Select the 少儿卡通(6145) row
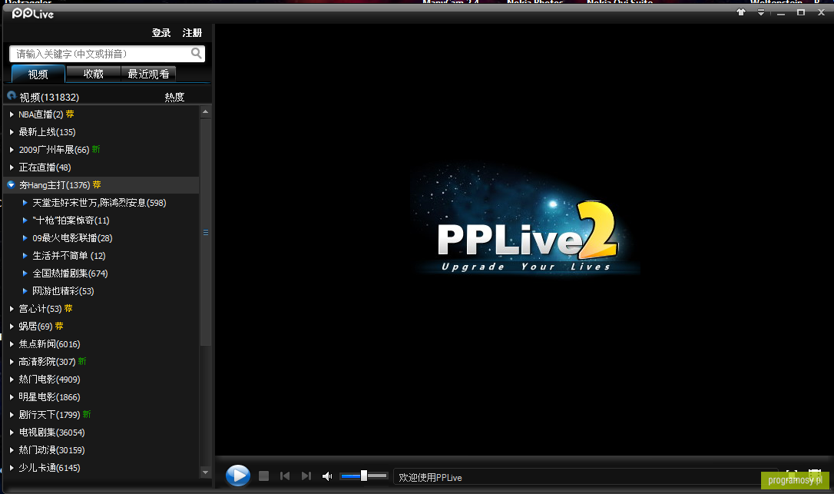 (101, 467)
